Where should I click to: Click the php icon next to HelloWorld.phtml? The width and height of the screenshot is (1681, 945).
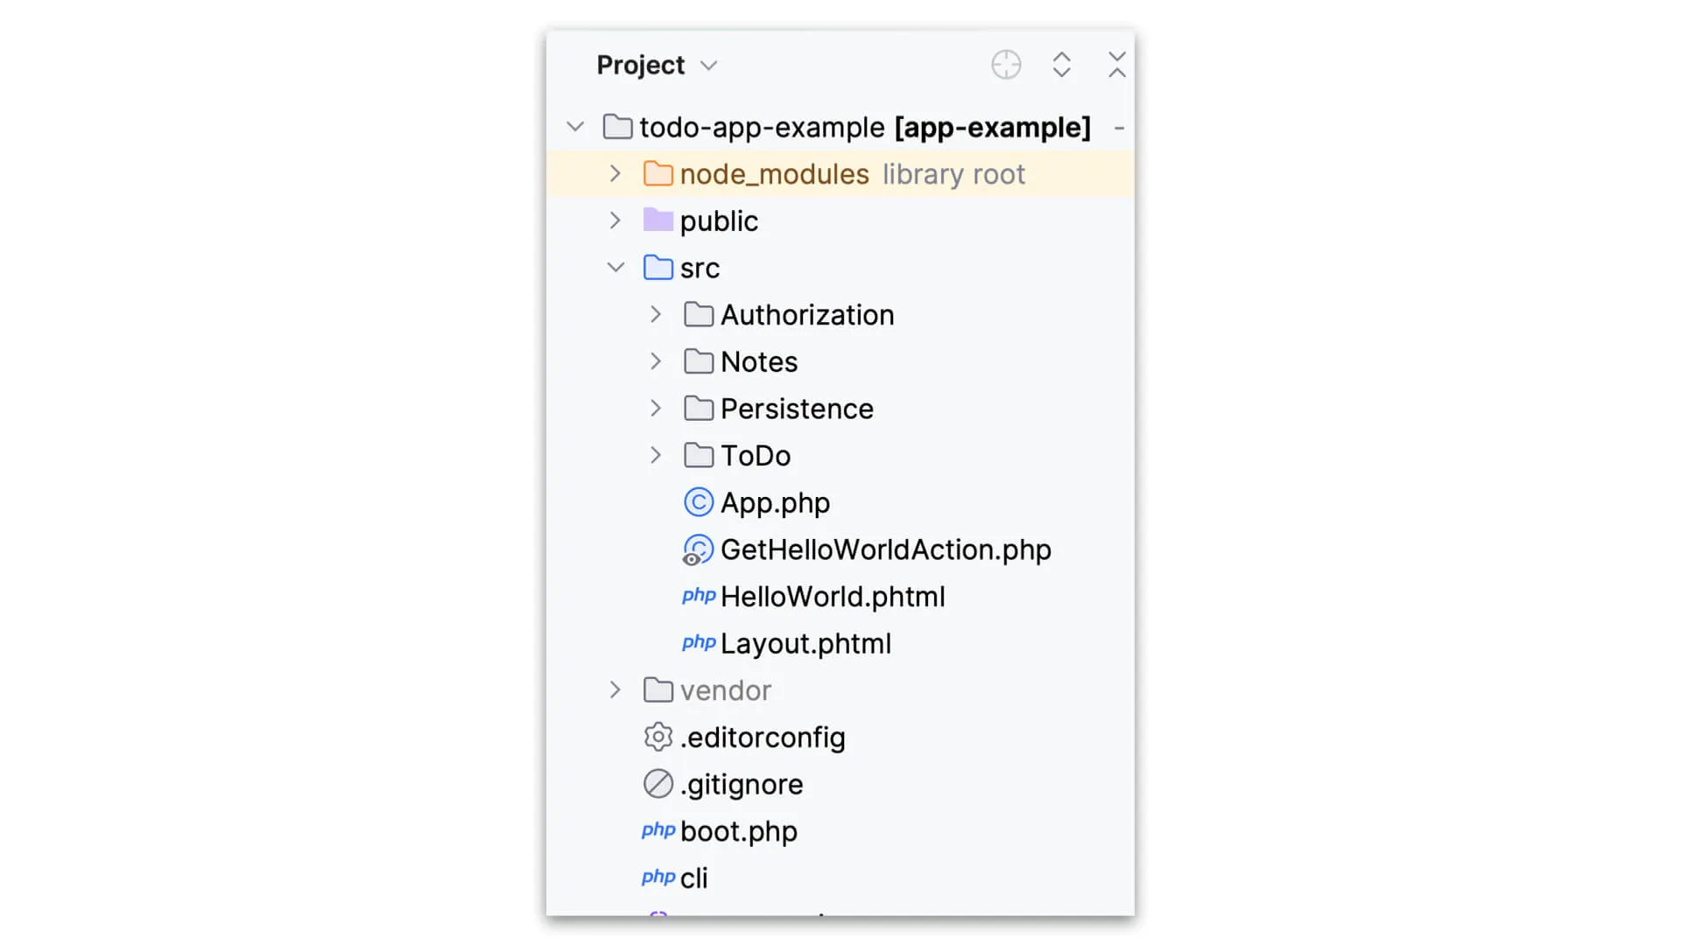(698, 596)
